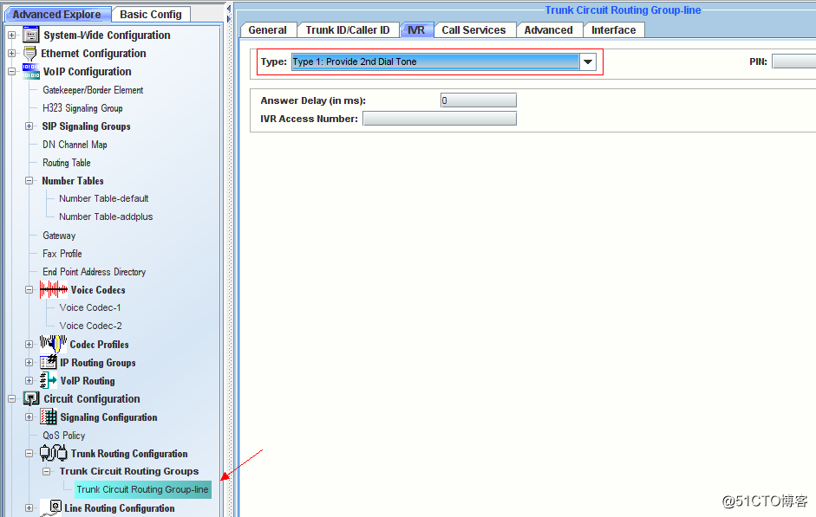Click the Voice Codecs waveform icon
Screen dimensions: 816x517
pyautogui.click(x=54, y=289)
